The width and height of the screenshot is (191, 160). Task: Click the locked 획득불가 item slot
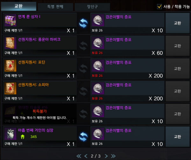click(x=40, y=114)
